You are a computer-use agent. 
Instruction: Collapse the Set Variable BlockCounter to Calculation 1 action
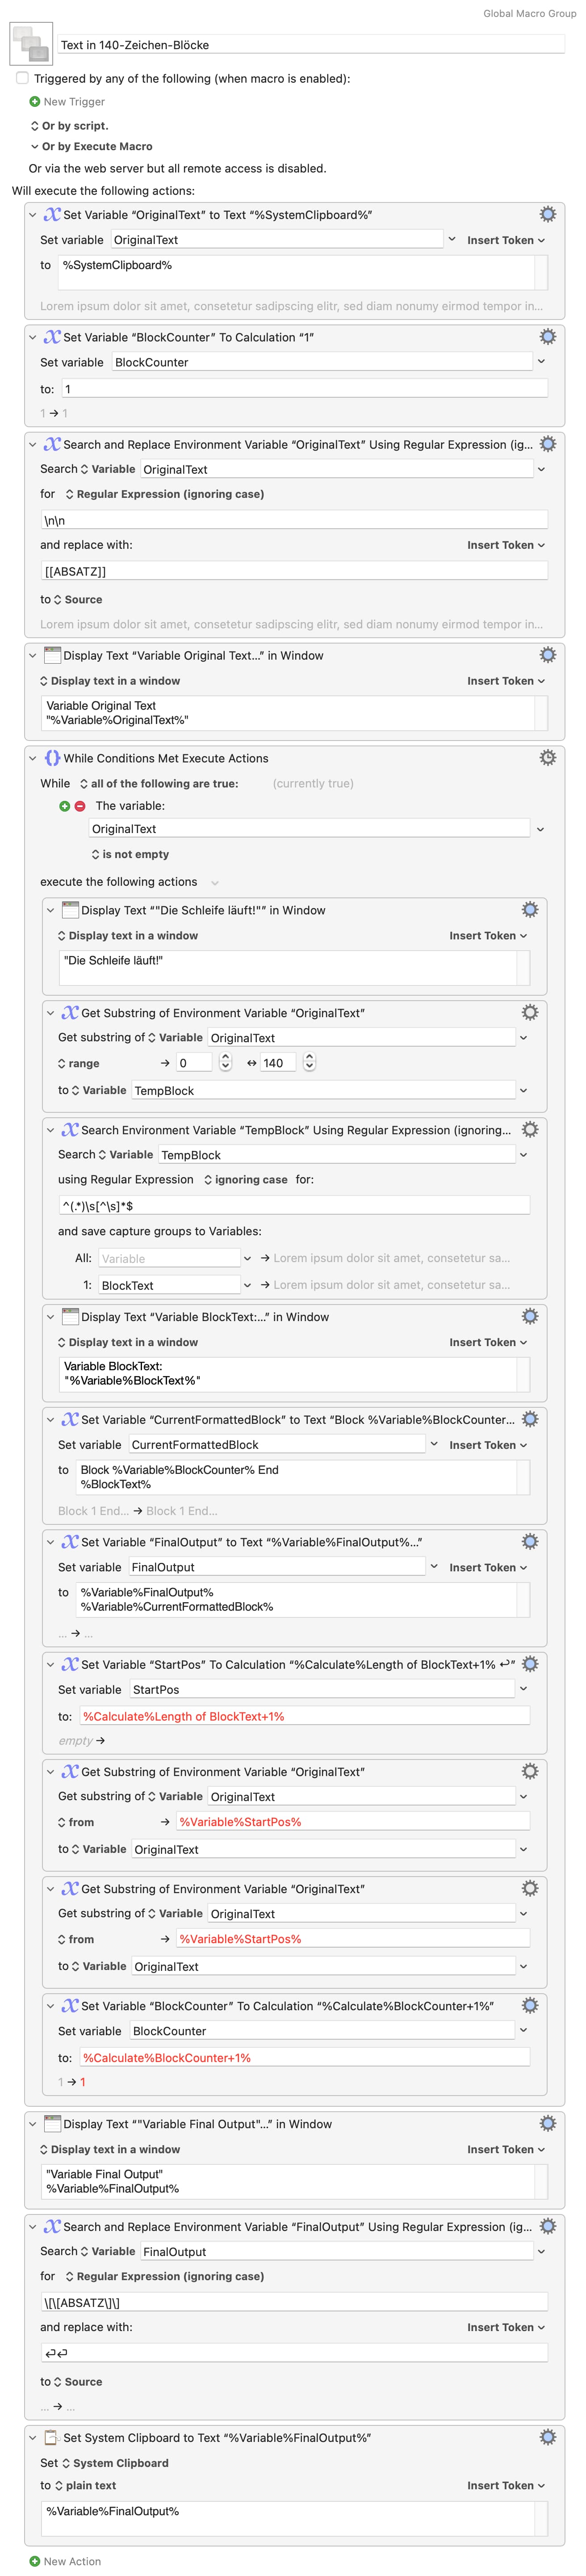click(x=33, y=337)
